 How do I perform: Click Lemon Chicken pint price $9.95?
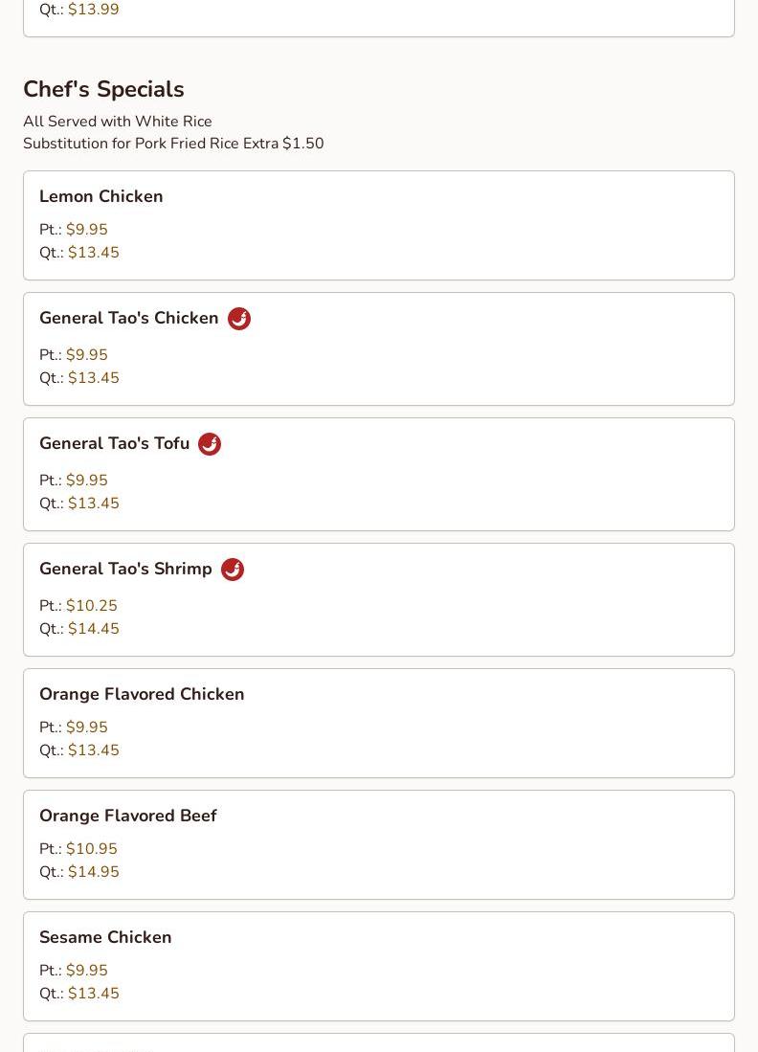[x=87, y=230]
